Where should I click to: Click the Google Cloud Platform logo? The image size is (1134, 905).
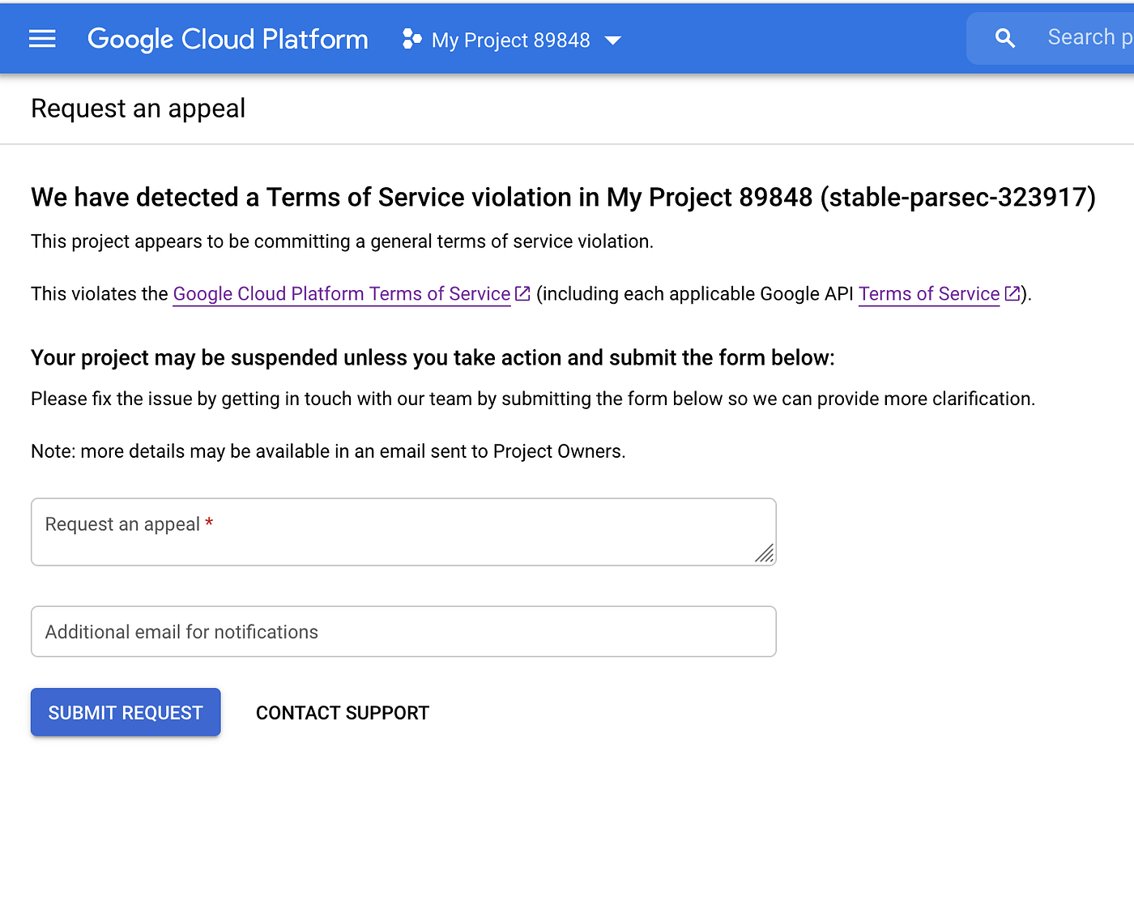tap(228, 39)
